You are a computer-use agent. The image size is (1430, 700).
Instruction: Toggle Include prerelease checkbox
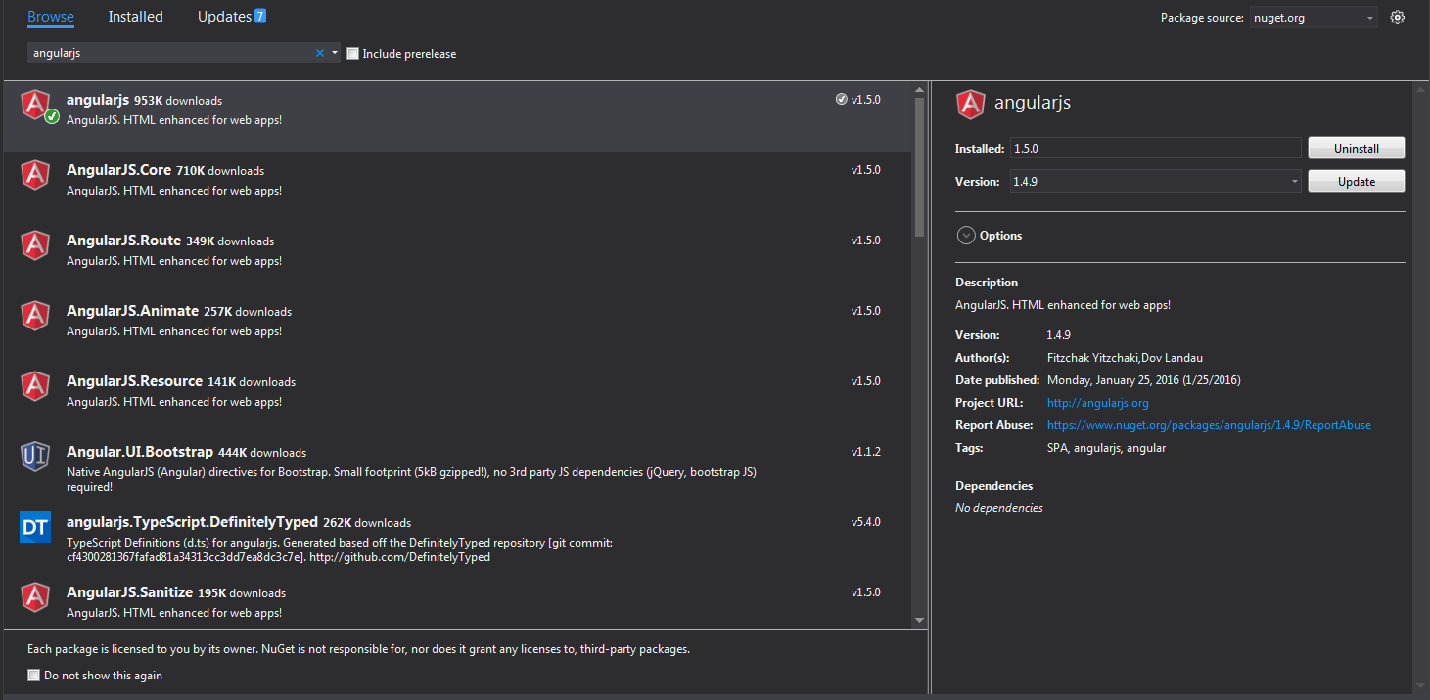coord(353,53)
